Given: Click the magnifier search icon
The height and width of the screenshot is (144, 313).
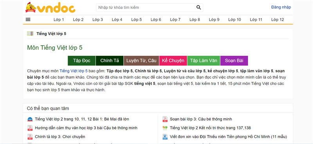Looking at the screenshot, I should [x=199, y=7].
